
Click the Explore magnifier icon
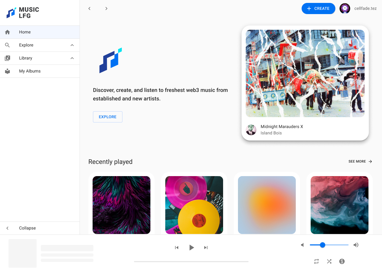(x=7, y=45)
